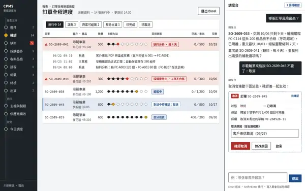This screenshot has height=191, width=305.
Task: Click the account label at sidebar bottom
Action: [13, 185]
